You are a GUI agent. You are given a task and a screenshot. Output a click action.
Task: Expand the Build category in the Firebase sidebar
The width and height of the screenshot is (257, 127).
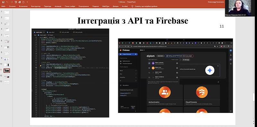(128, 71)
